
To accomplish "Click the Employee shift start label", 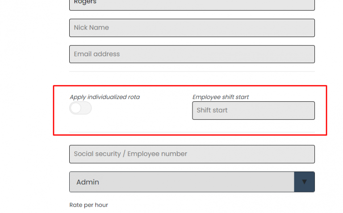I will (x=221, y=97).
